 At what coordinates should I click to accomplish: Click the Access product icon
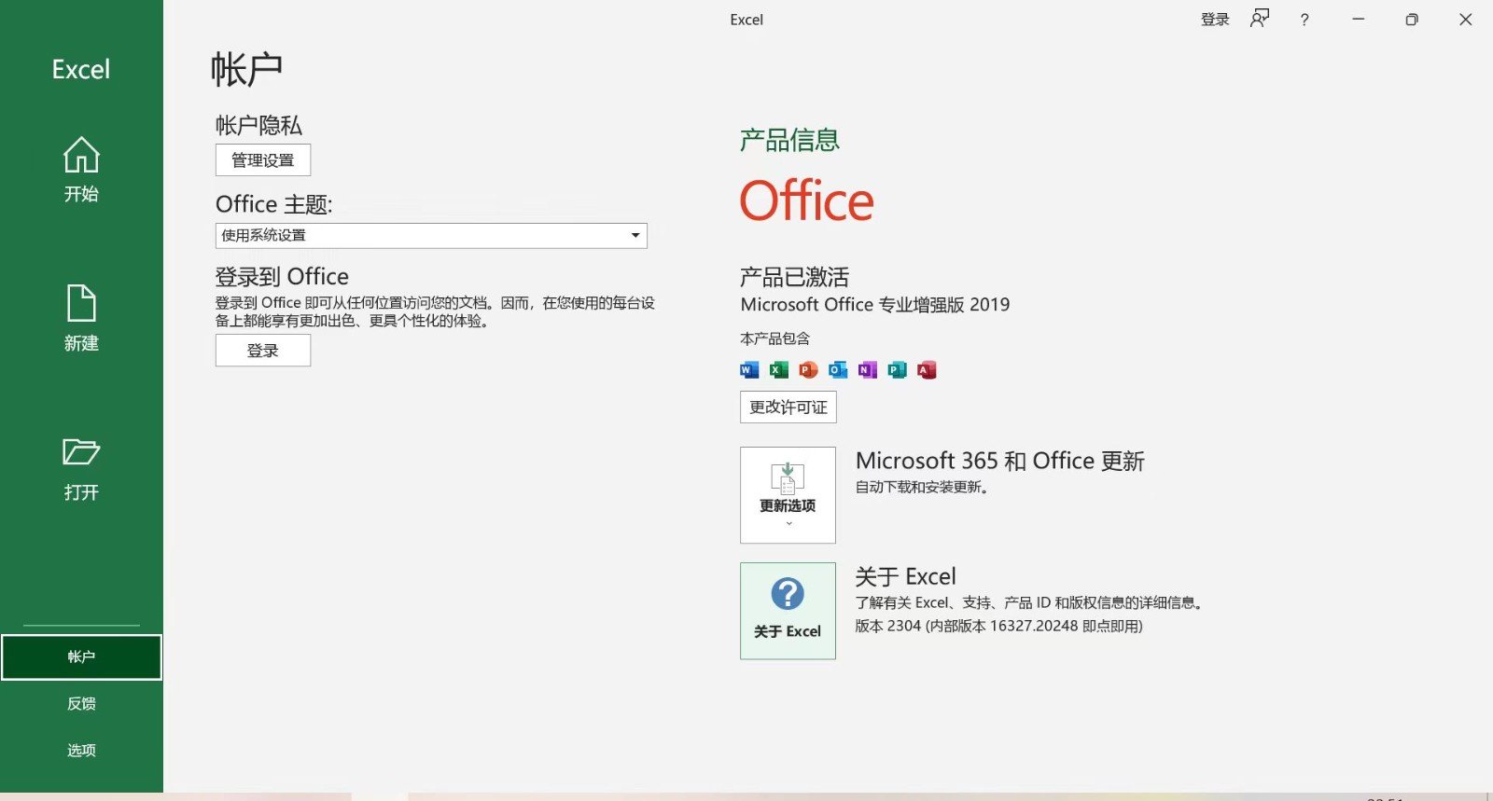click(927, 370)
